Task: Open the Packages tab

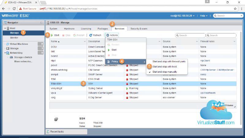Action: 103,29
